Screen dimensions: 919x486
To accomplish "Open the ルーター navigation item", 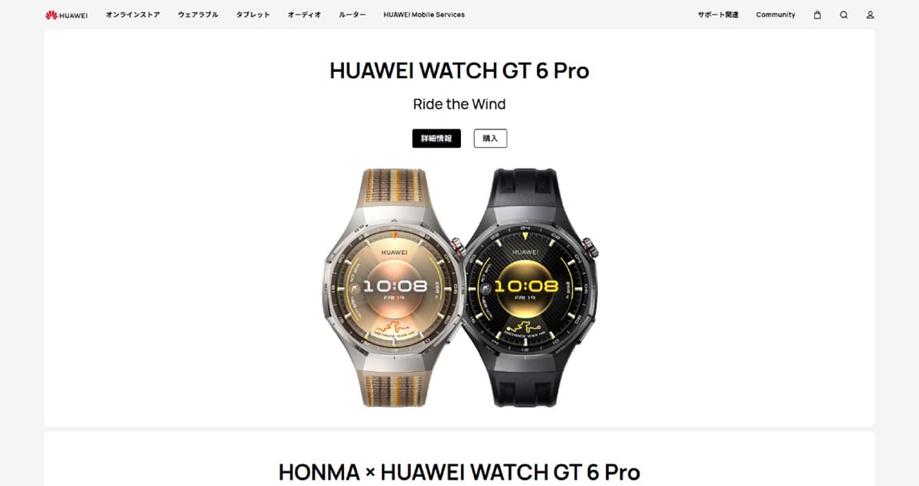I will (x=352, y=15).
